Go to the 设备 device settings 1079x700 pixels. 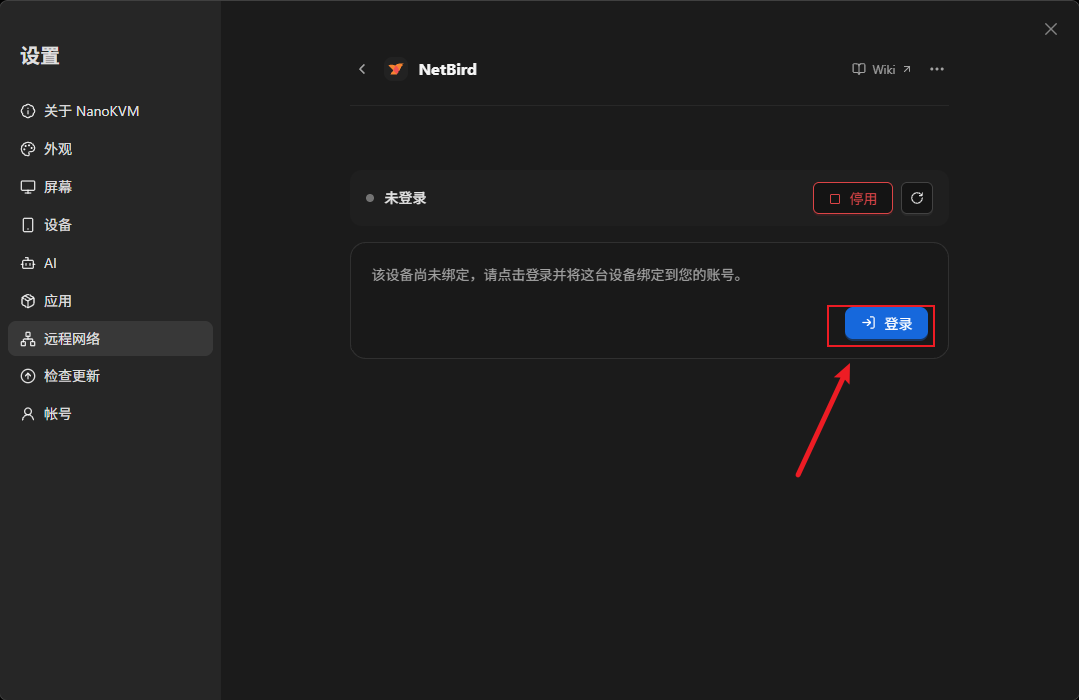pyautogui.click(x=110, y=224)
